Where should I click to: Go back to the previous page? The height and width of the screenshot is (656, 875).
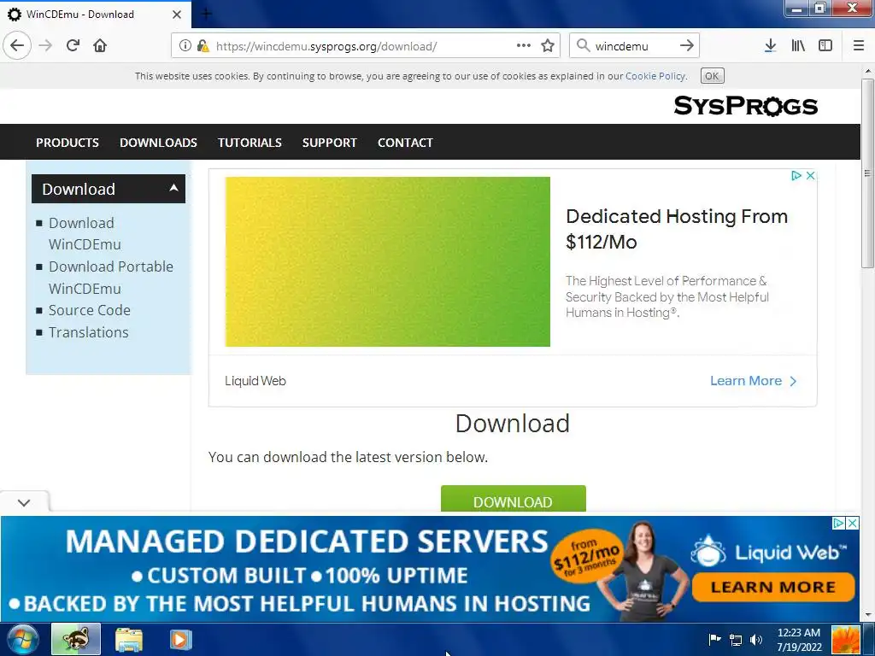pos(17,46)
